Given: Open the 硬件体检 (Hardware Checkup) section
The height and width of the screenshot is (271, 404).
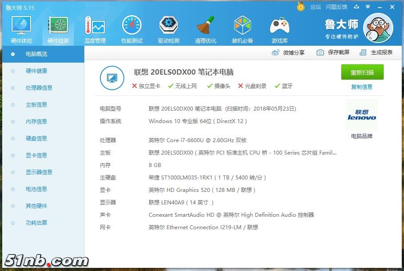Looking at the screenshot, I should [21, 28].
